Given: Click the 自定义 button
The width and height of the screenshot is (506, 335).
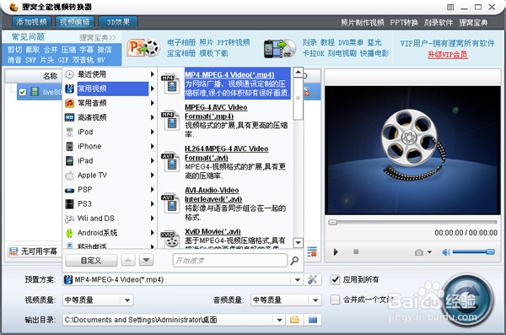Looking at the screenshot, I should (91, 261).
